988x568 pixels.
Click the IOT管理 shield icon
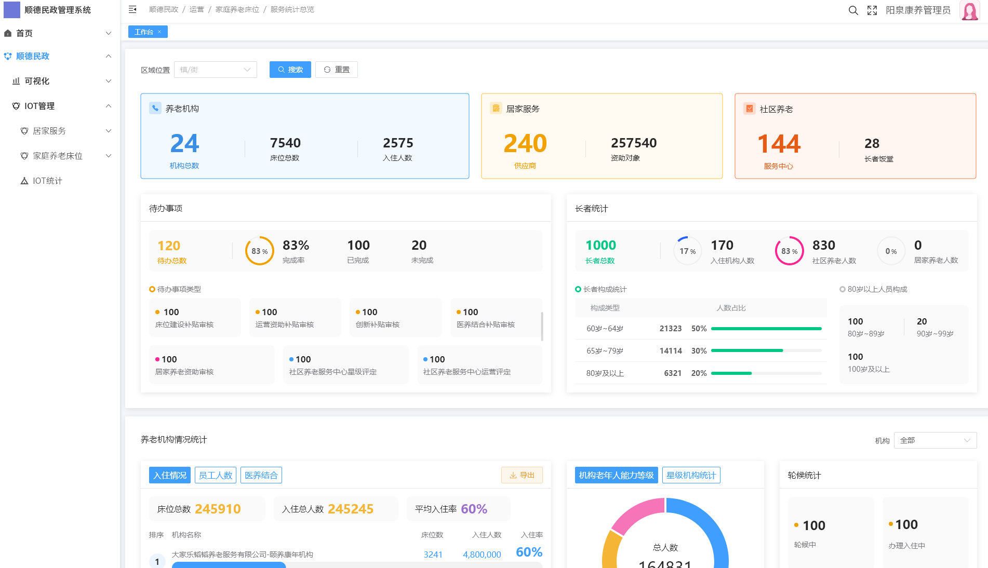click(16, 106)
